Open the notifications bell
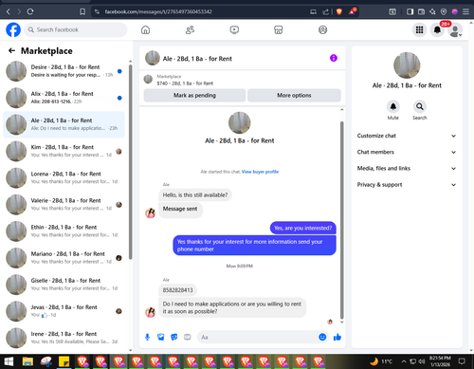The image size is (474, 369). [x=437, y=29]
